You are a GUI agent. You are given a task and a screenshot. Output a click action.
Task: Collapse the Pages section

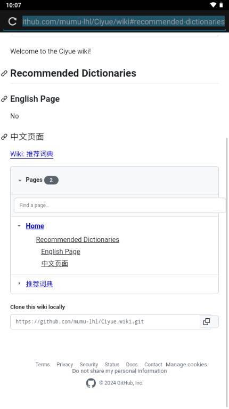pos(20,180)
